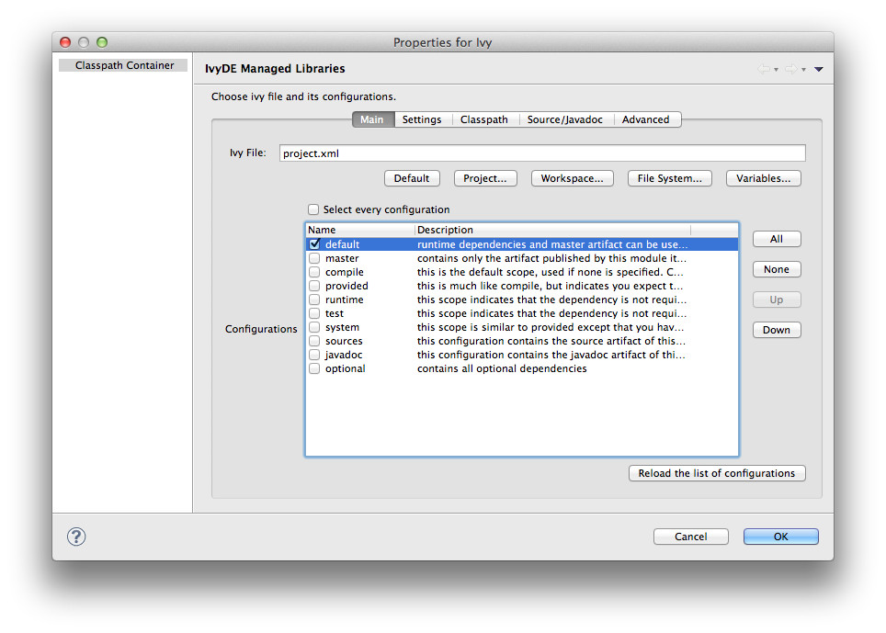The image size is (886, 633).
Task: Select Classpath Container in the sidebar
Action: [124, 65]
